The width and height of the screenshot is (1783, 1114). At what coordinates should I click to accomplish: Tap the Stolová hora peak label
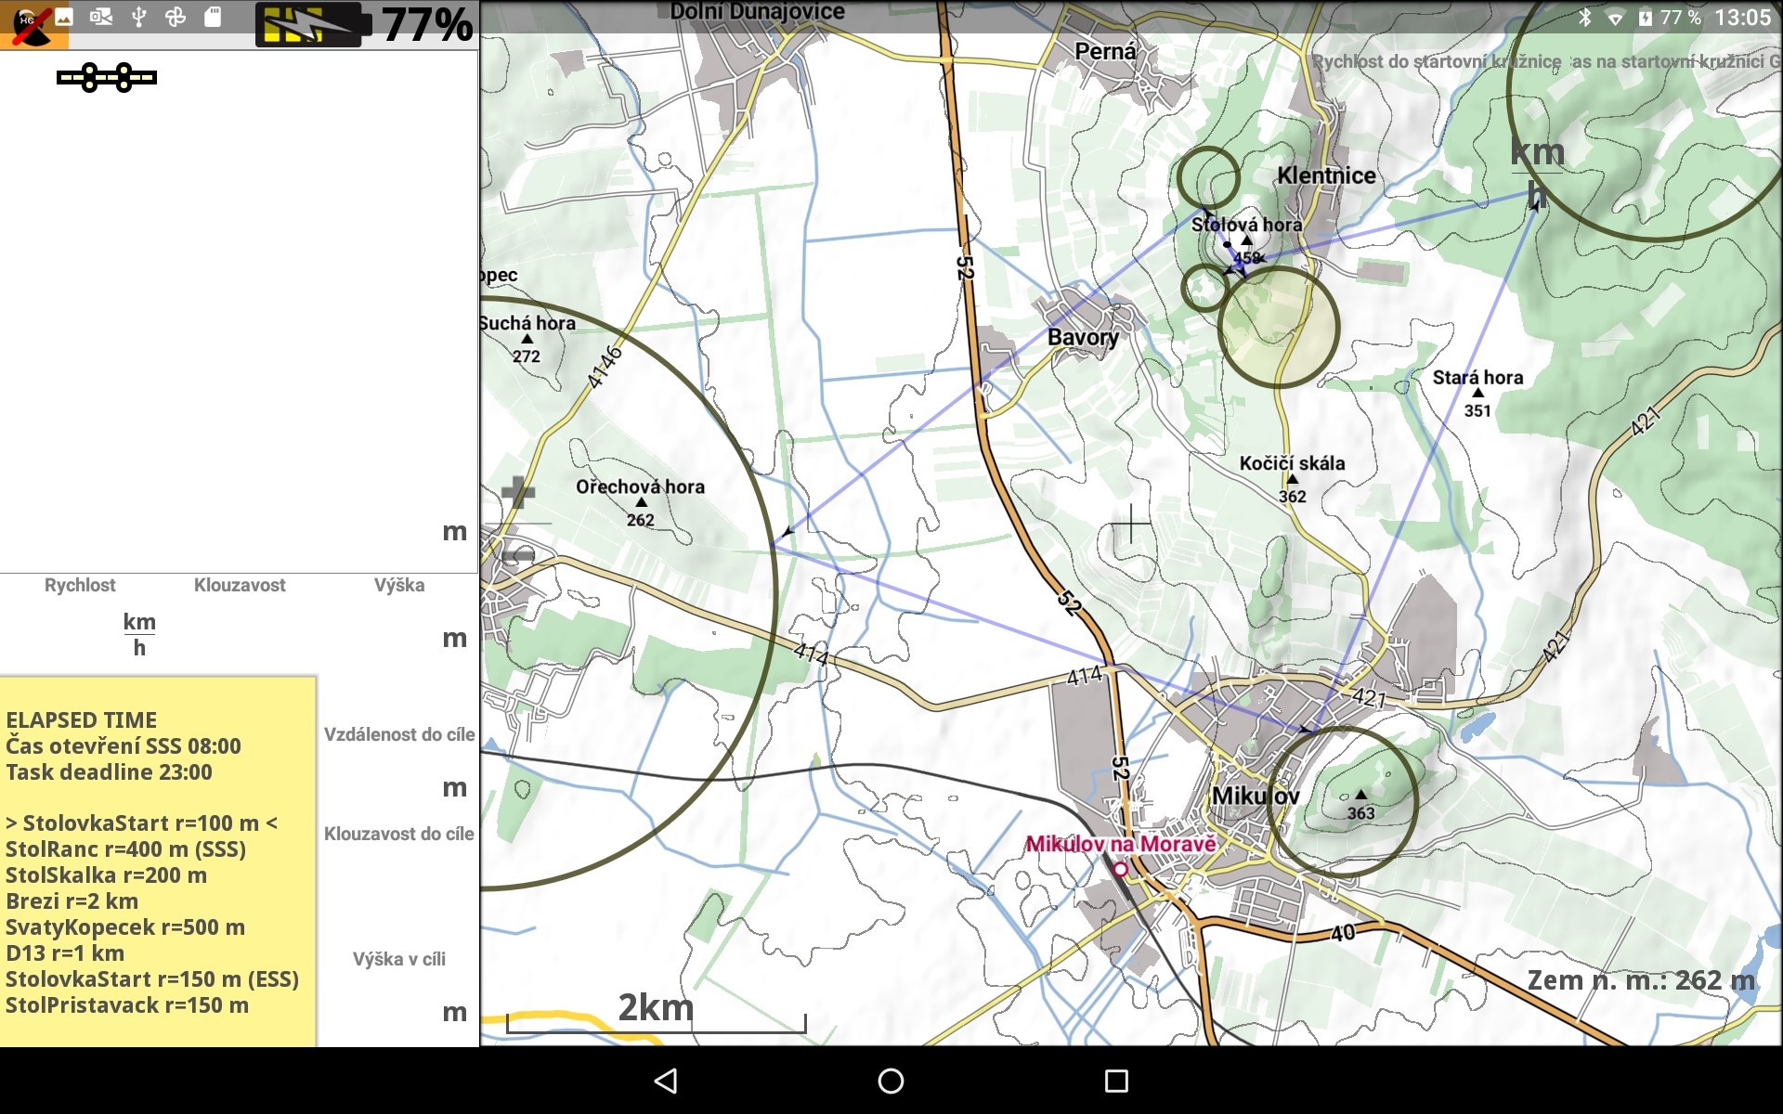1246,225
